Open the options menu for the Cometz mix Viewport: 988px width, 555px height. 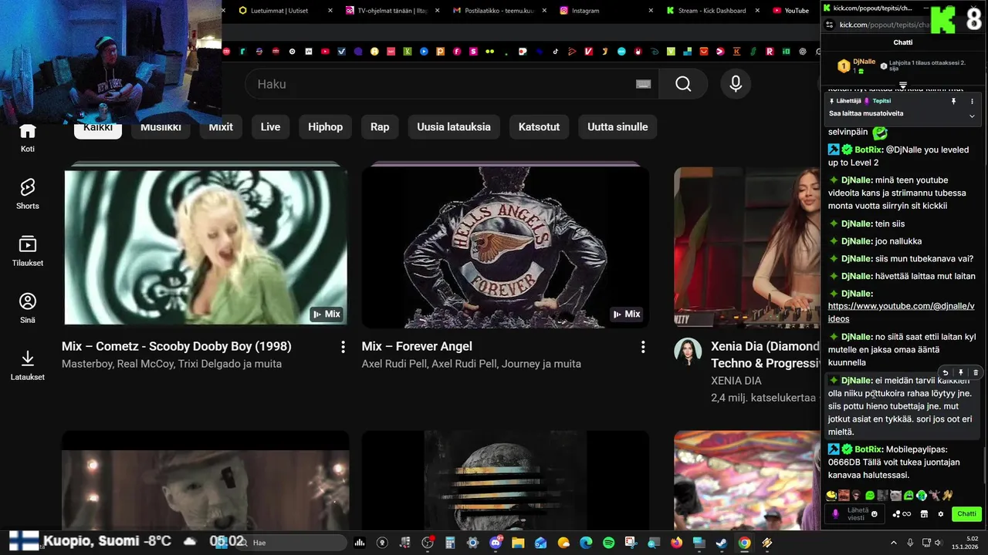[343, 348]
